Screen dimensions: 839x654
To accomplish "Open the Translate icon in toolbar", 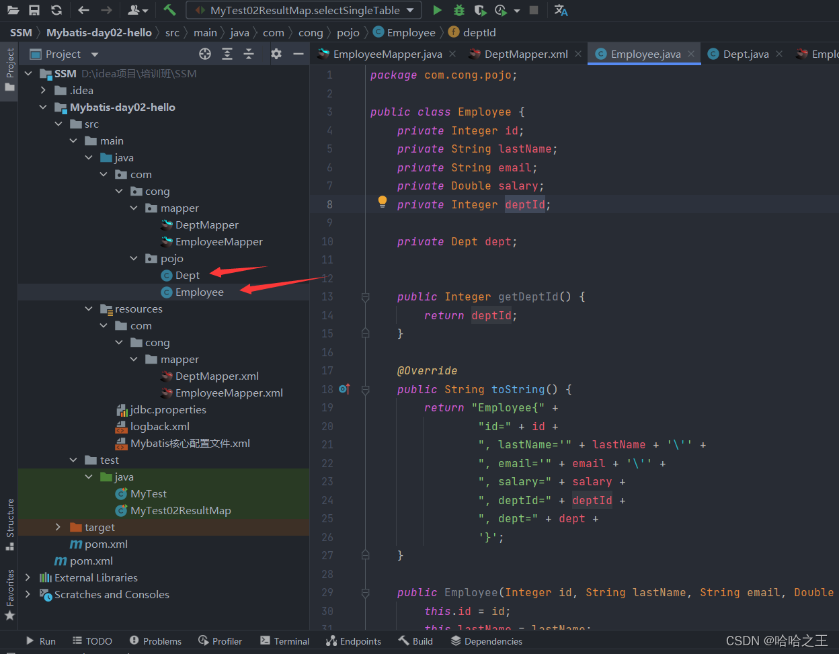I will (561, 10).
